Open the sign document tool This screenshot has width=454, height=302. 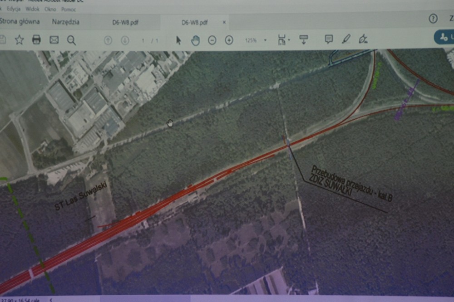click(363, 39)
